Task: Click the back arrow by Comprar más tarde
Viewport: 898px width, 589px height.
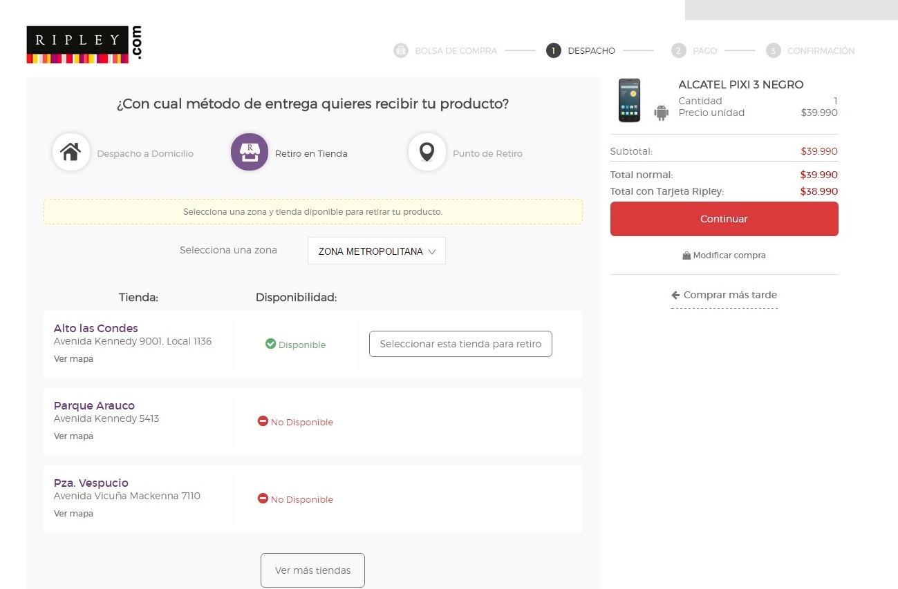Action: (x=675, y=295)
